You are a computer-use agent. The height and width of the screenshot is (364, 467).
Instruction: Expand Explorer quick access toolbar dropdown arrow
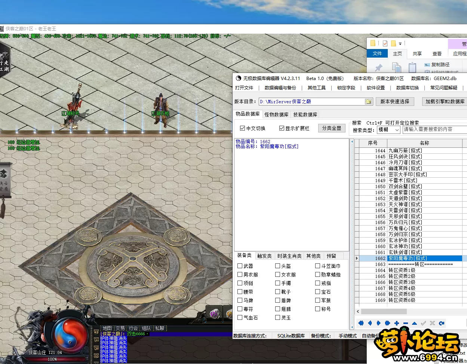[x=400, y=44]
